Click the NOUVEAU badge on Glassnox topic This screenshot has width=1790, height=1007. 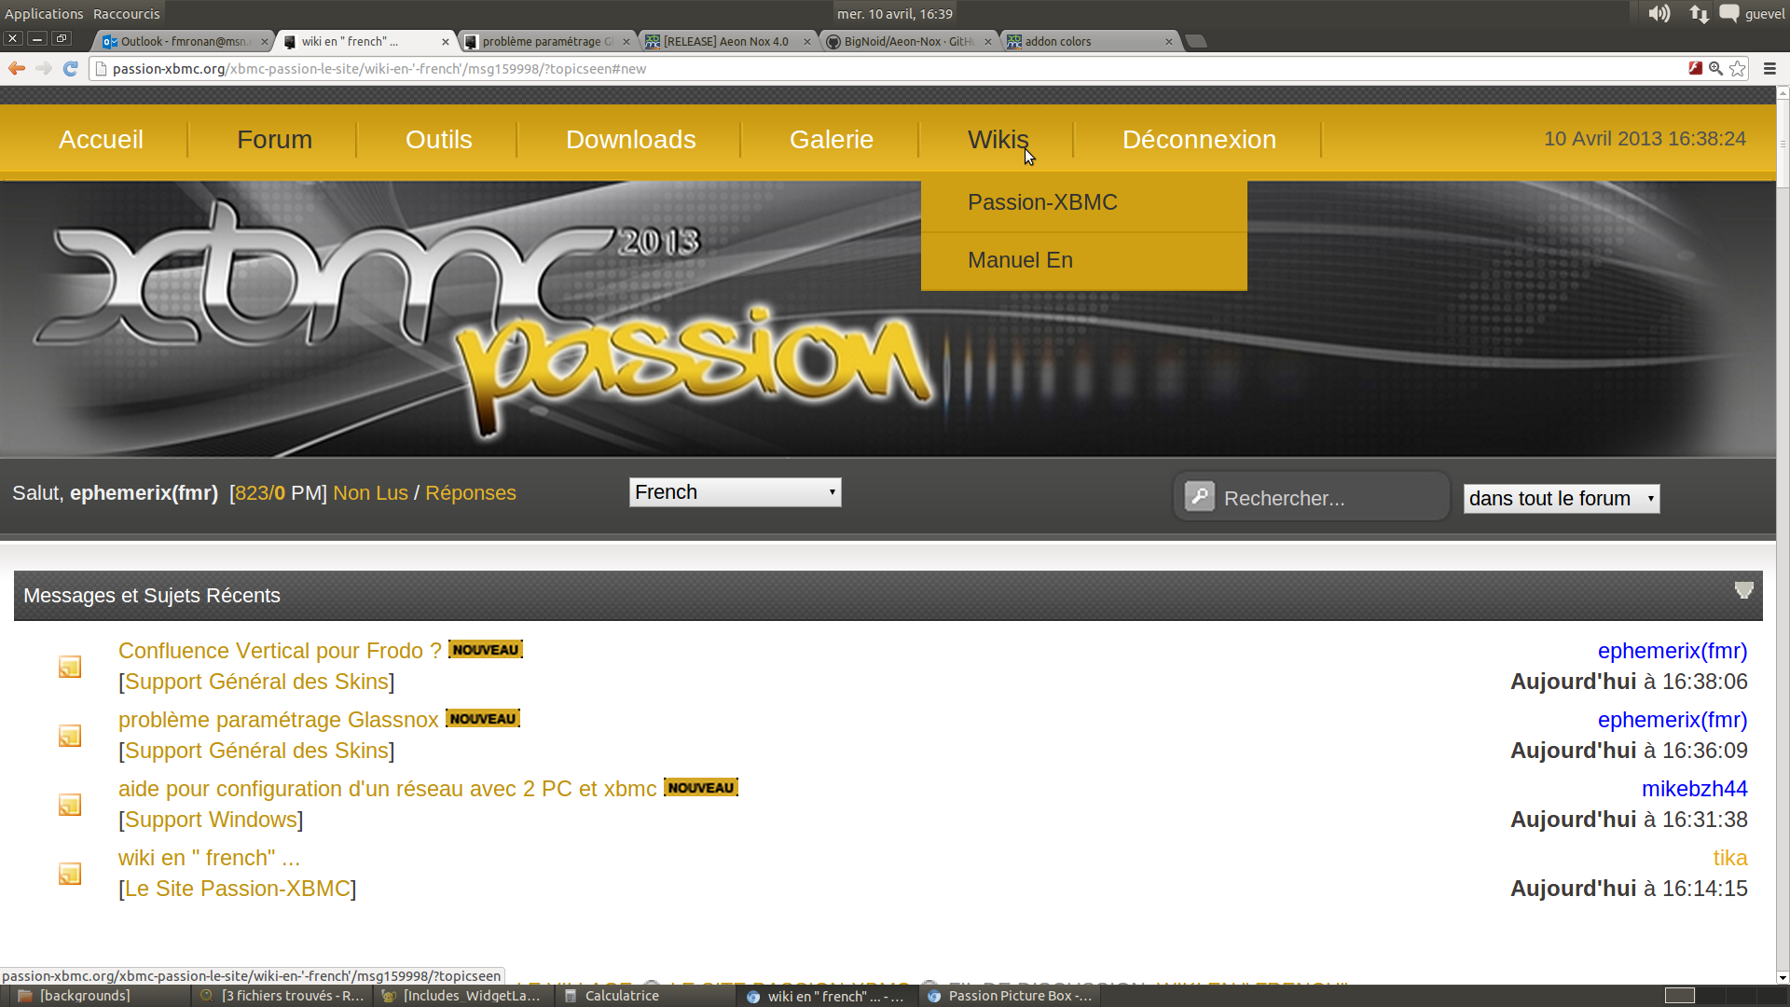pos(483,719)
